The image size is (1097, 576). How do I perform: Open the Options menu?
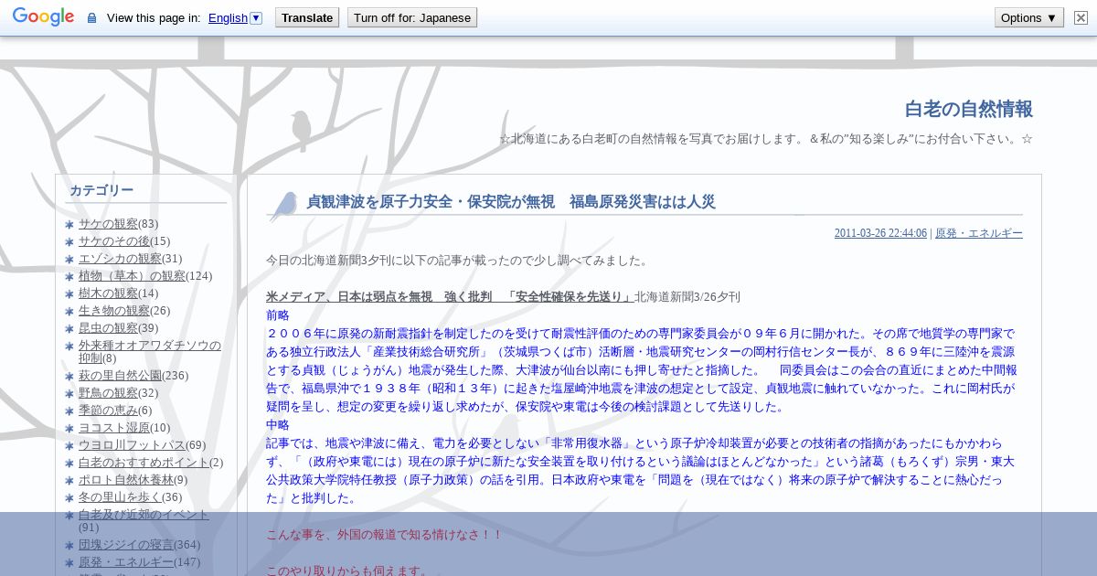pos(1029,17)
